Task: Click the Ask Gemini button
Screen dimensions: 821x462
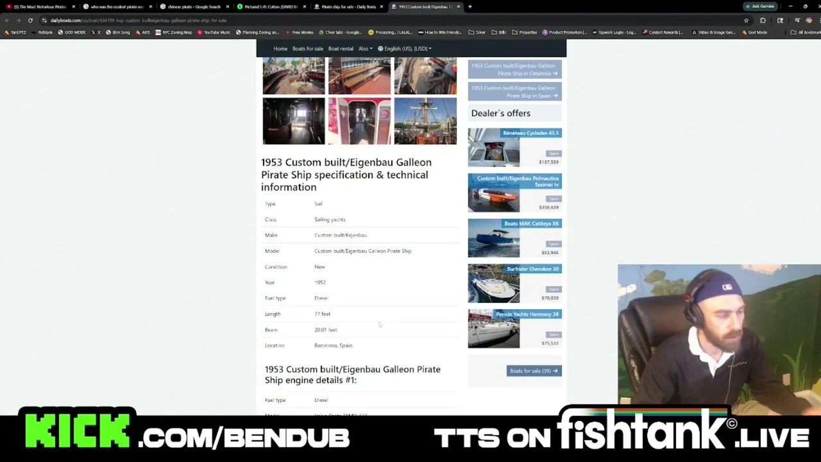Action: [760, 6]
